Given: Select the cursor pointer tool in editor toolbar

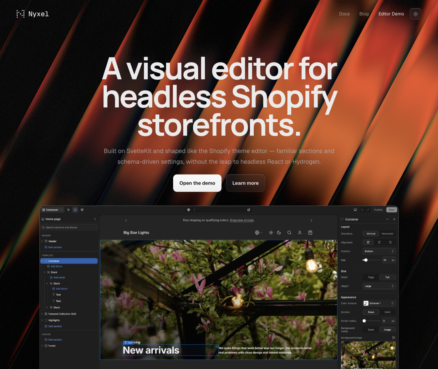Looking at the screenshot, I should click(69, 210).
